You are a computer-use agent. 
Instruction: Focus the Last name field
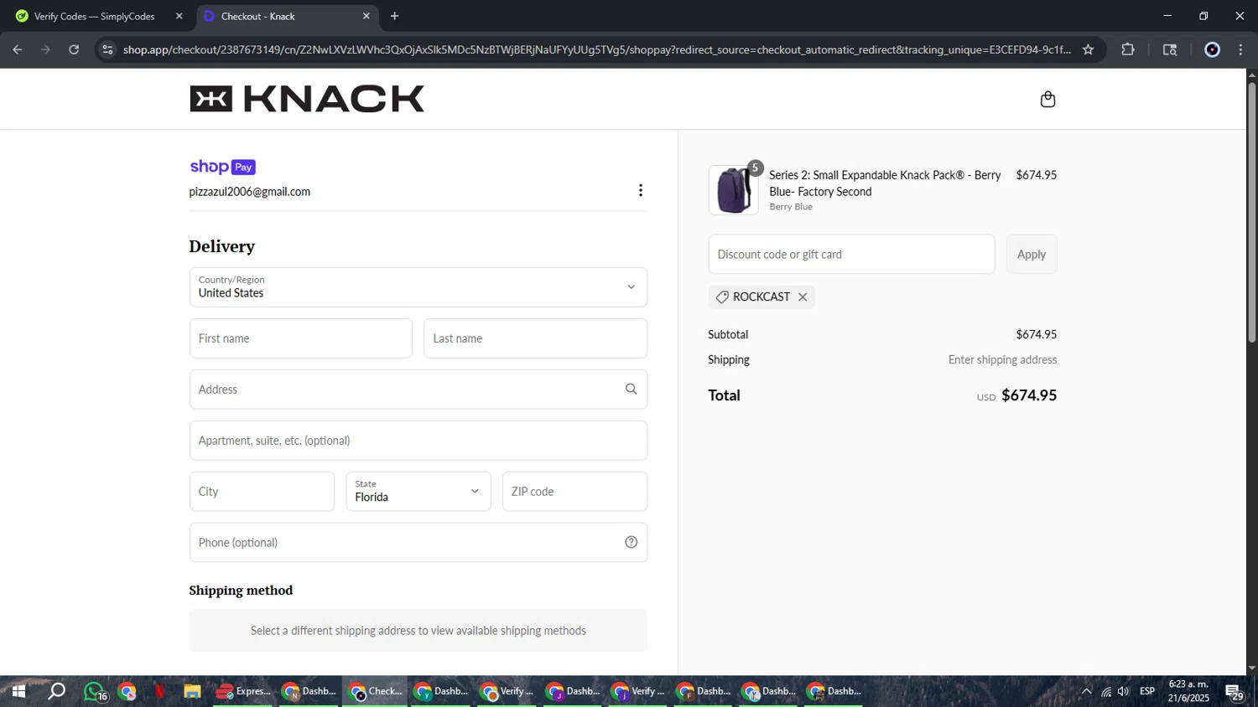tap(535, 338)
